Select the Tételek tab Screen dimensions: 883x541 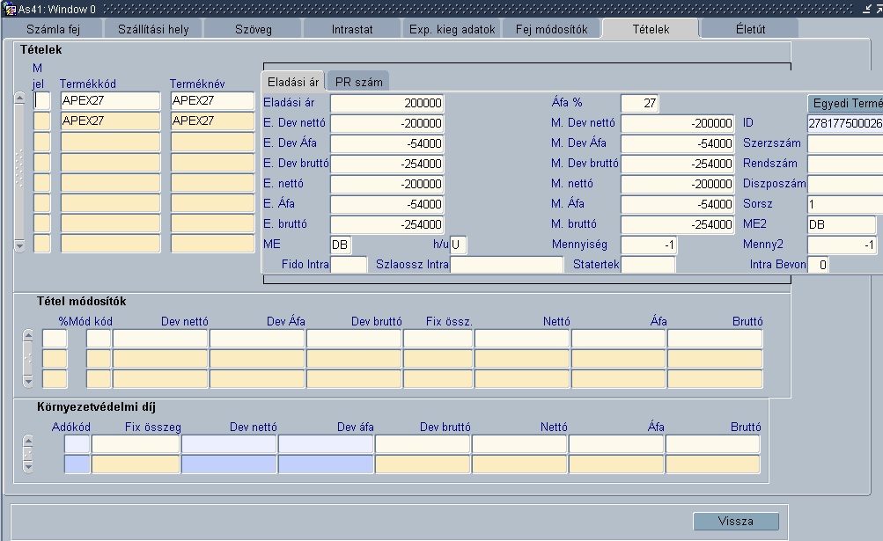coord(651,29)
